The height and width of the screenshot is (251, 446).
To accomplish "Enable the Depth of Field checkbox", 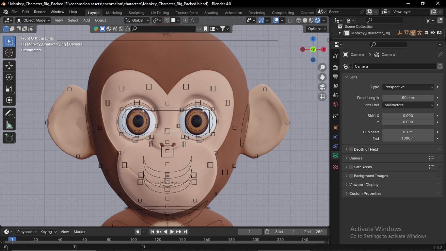I will tap(351, 149).
